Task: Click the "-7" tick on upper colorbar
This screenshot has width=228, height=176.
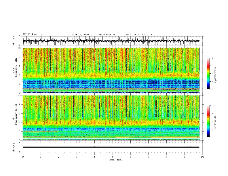Action: pyautogui.click(x=212, y=89)
